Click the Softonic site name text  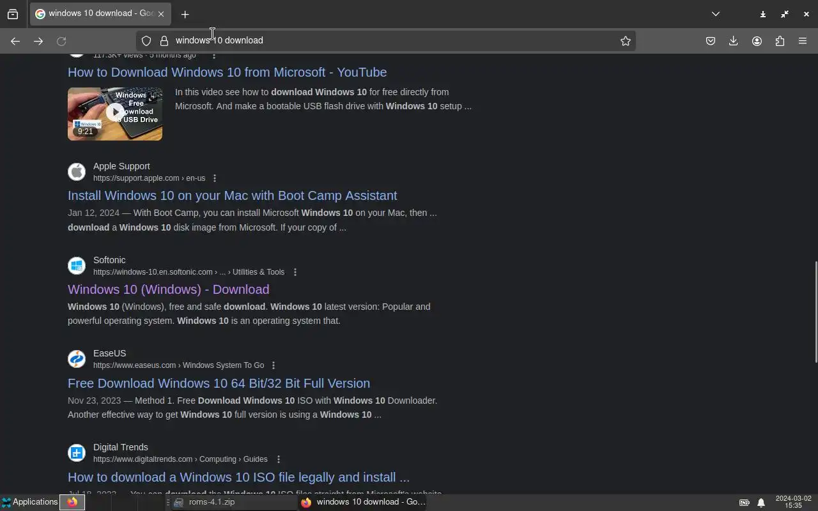click(x=109, y=260)
